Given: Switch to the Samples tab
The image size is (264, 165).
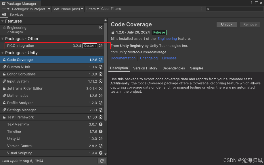Looking at the screenshot, I should [x=197, y=68].
